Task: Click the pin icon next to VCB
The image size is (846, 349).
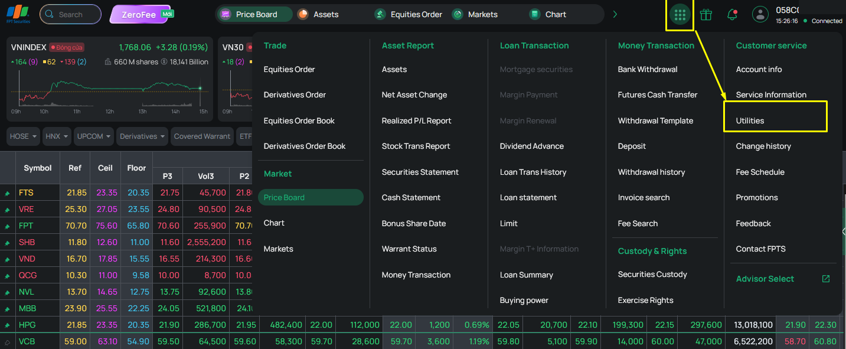Action: [7, 342]
